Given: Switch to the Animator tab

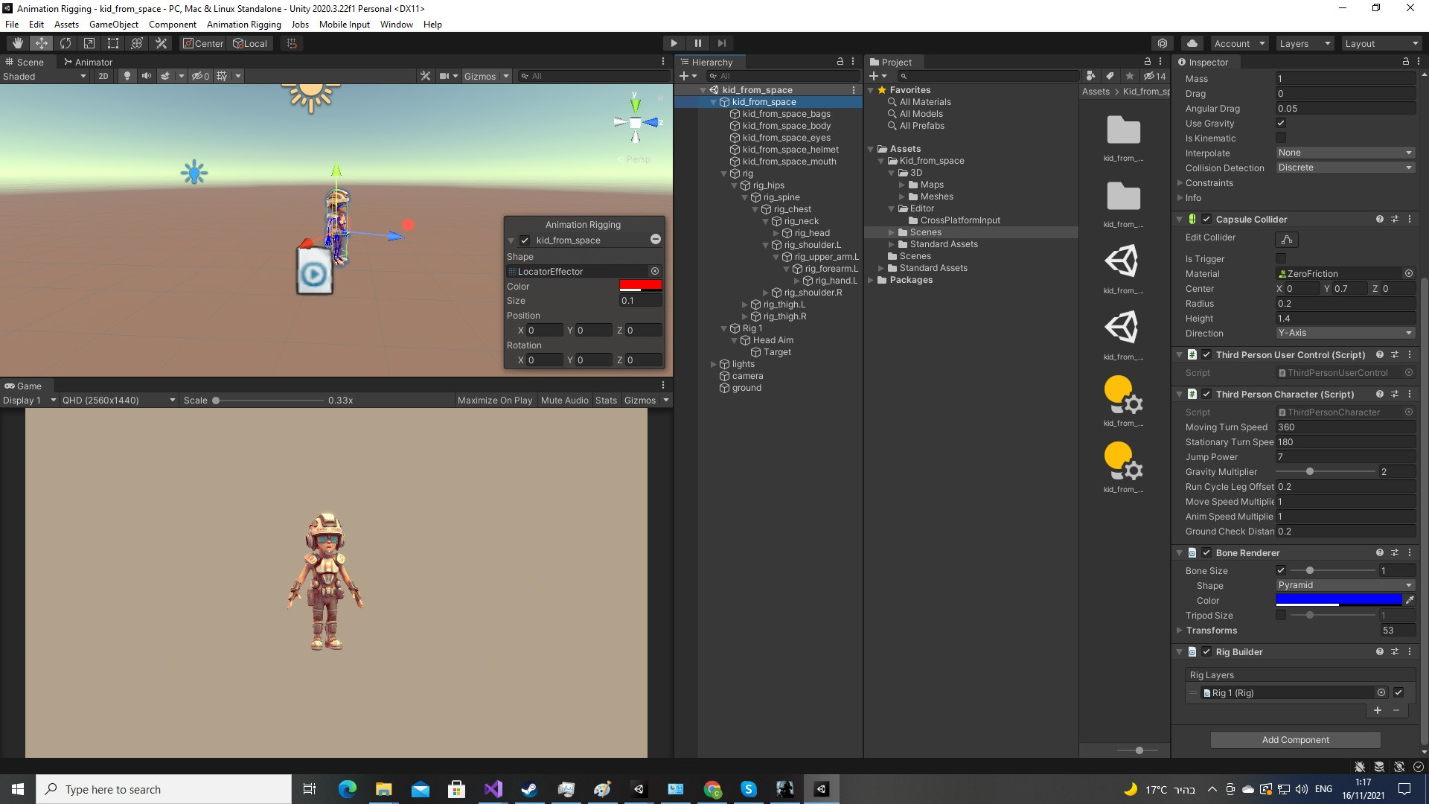Looking at the screenshot, I should click(x=88, y=62).
